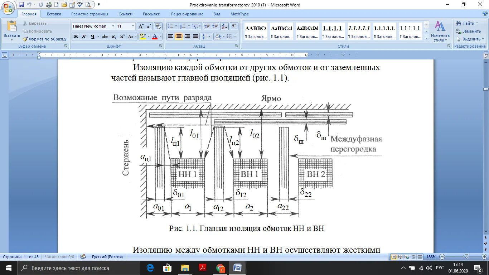
Task: Click the superscript x² icon
Action: (x=122, y=37)
